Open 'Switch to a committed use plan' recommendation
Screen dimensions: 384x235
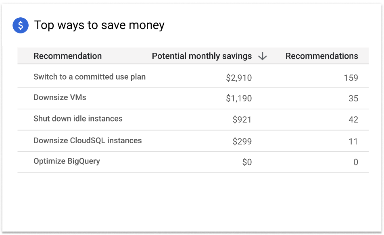90,77
